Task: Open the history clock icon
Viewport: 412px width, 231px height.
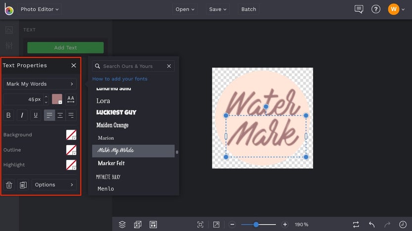Action: (x=403, y=225)
